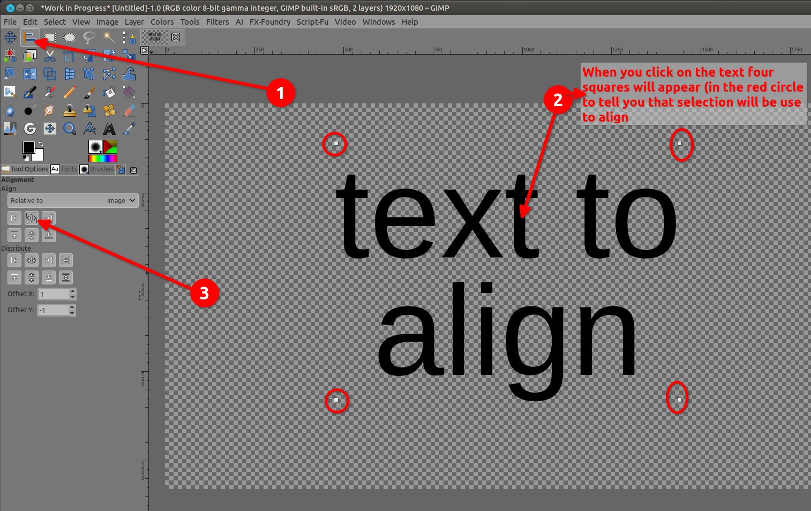
Task: Distribute left edges of targets
Action: [x=14, y=260]
